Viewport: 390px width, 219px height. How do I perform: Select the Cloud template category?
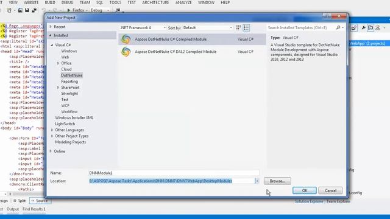(x=66, y=69)
